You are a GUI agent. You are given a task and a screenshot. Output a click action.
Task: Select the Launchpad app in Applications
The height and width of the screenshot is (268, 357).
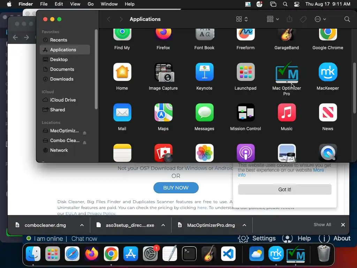[x=245, y=72]
